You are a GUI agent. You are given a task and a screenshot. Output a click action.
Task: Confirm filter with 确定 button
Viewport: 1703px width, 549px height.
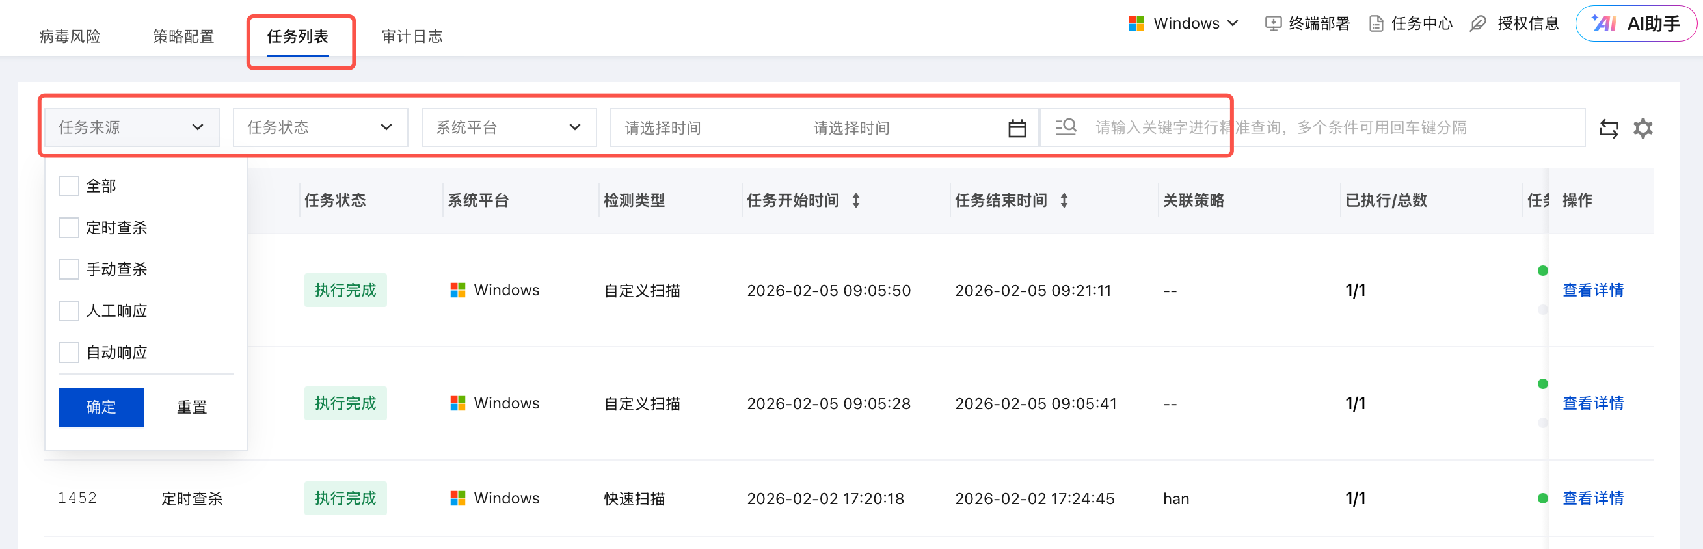(x=101, y=407)
